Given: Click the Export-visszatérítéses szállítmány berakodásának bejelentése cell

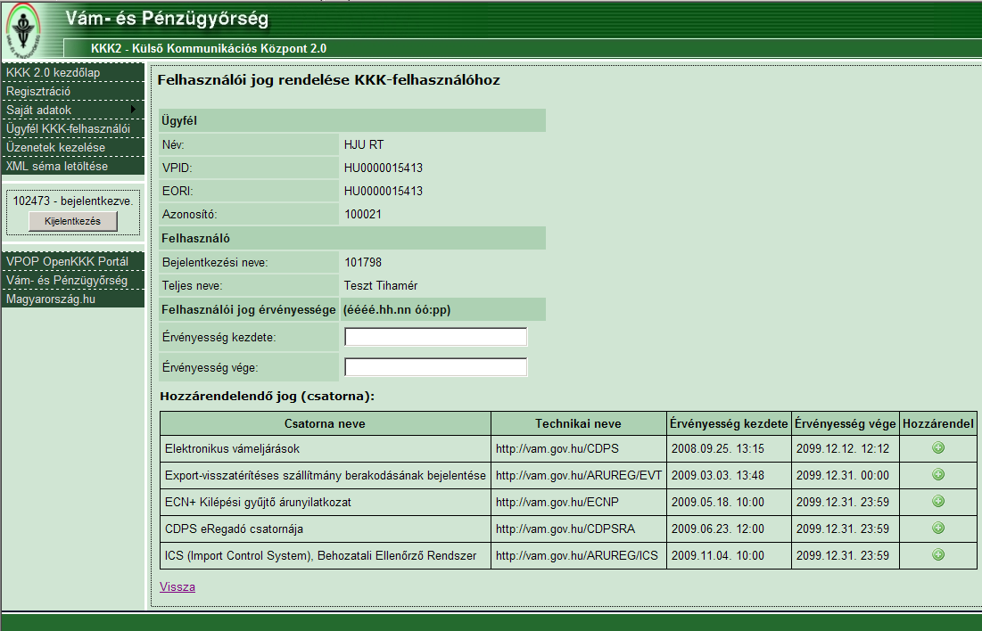Looking at the screenshot, I should tap(325, 476).
